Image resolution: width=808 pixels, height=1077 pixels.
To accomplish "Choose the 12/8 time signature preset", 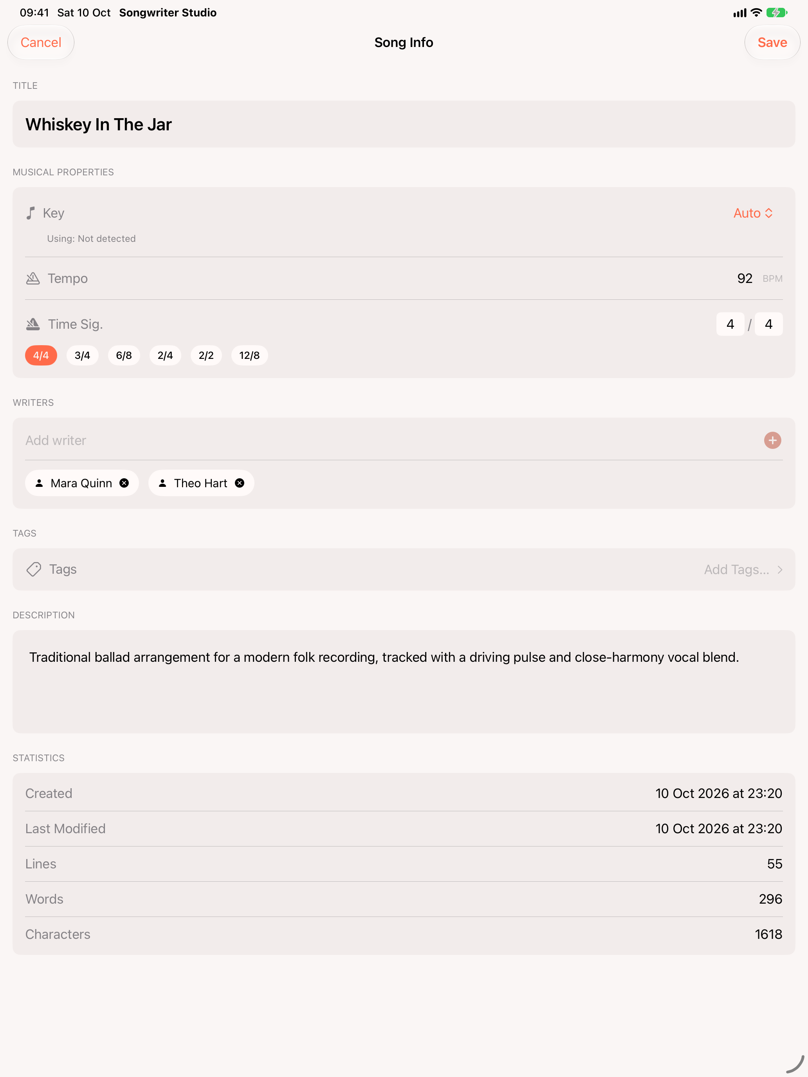I will click(249, 355).
